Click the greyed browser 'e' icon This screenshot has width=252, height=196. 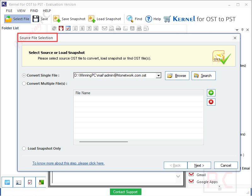point(54,28)
